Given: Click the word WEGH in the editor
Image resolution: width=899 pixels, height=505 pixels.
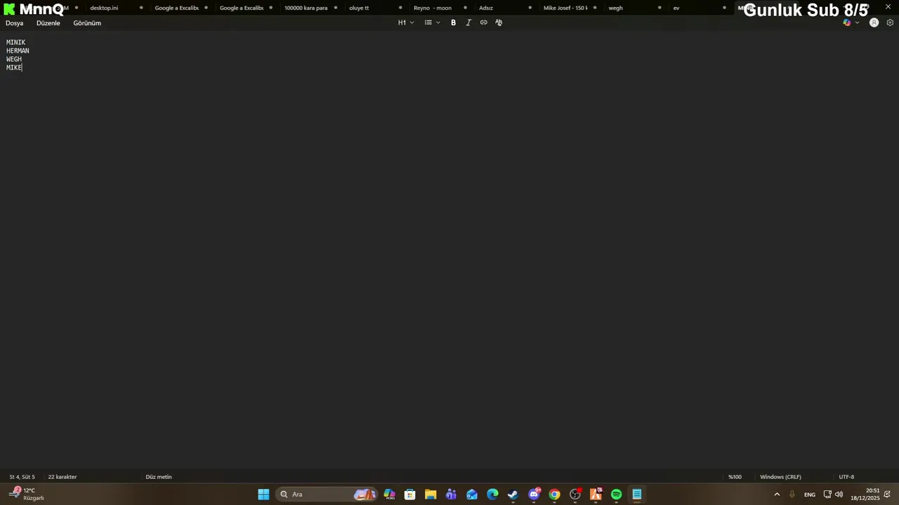Looking at the screenshot, I should tap(14, 60).
